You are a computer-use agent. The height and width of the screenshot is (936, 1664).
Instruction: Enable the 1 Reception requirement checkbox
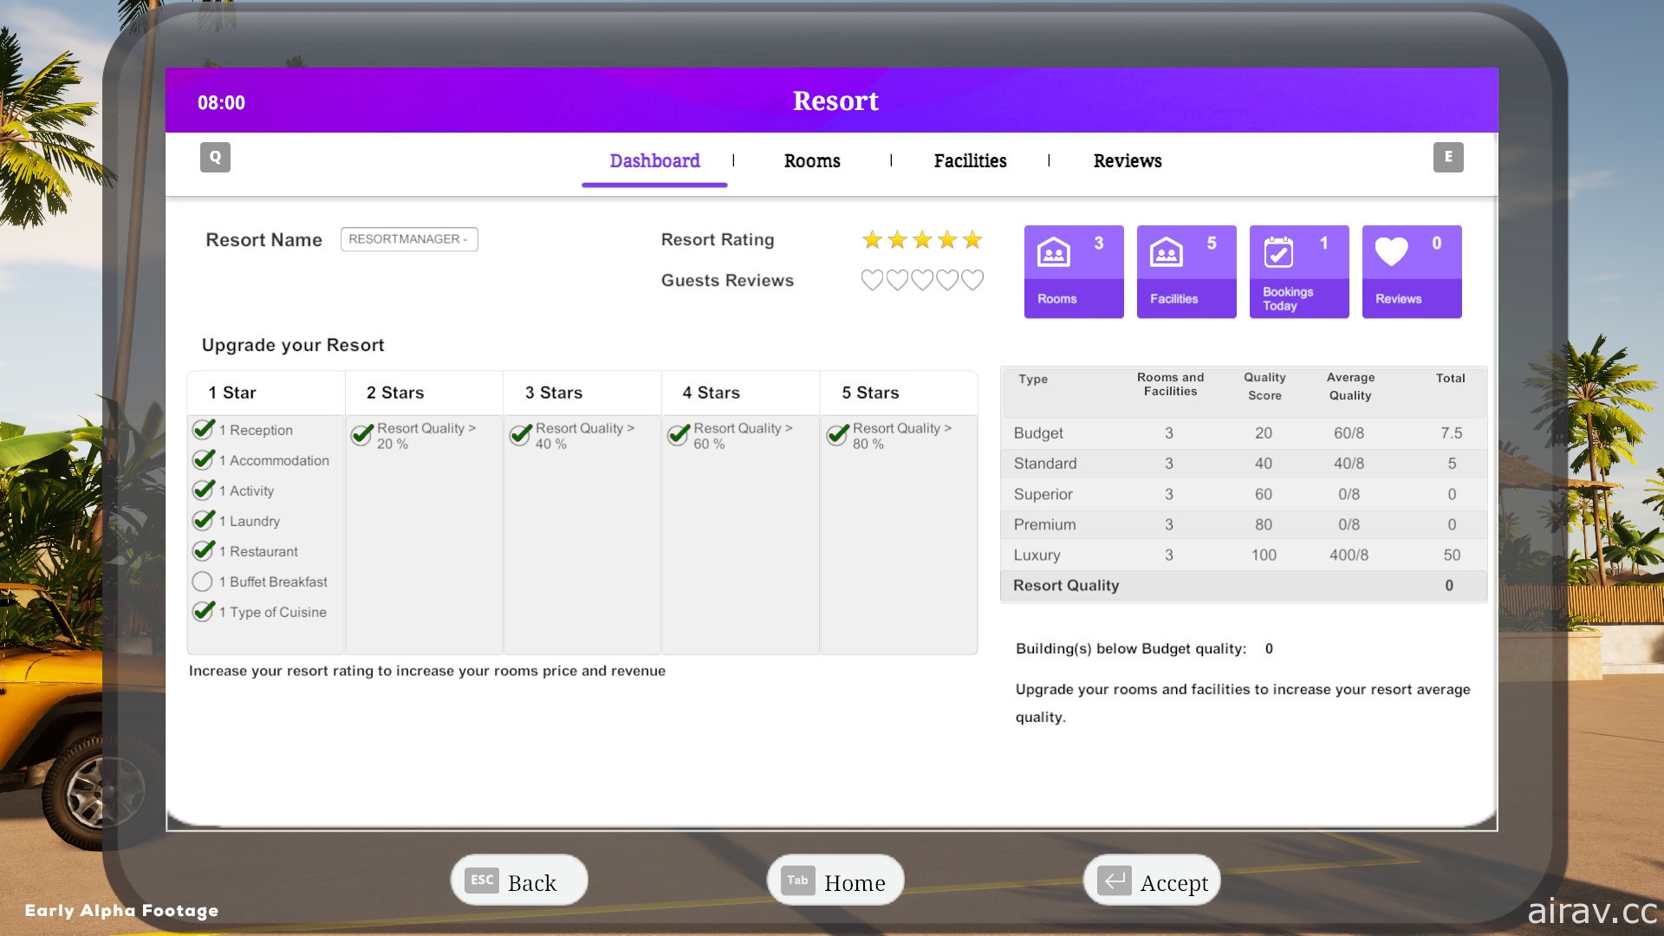[205, 429]
